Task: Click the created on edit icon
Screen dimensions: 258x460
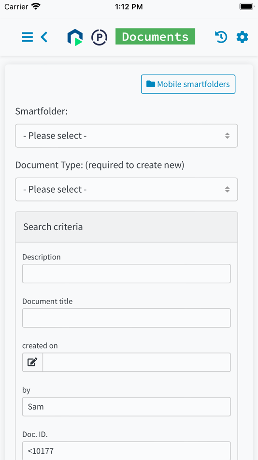Action: (x=32, y=362)
